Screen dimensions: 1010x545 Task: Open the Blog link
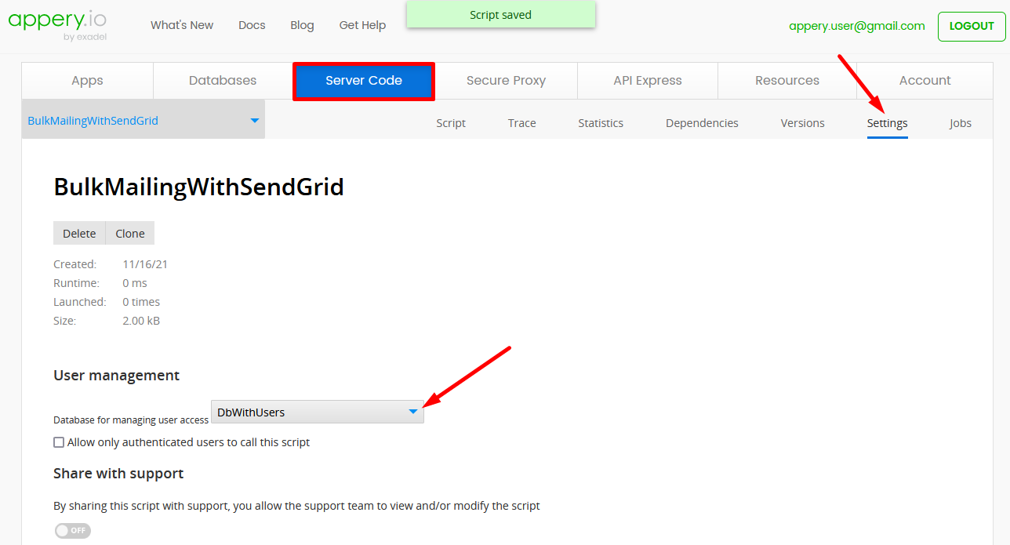302,25
